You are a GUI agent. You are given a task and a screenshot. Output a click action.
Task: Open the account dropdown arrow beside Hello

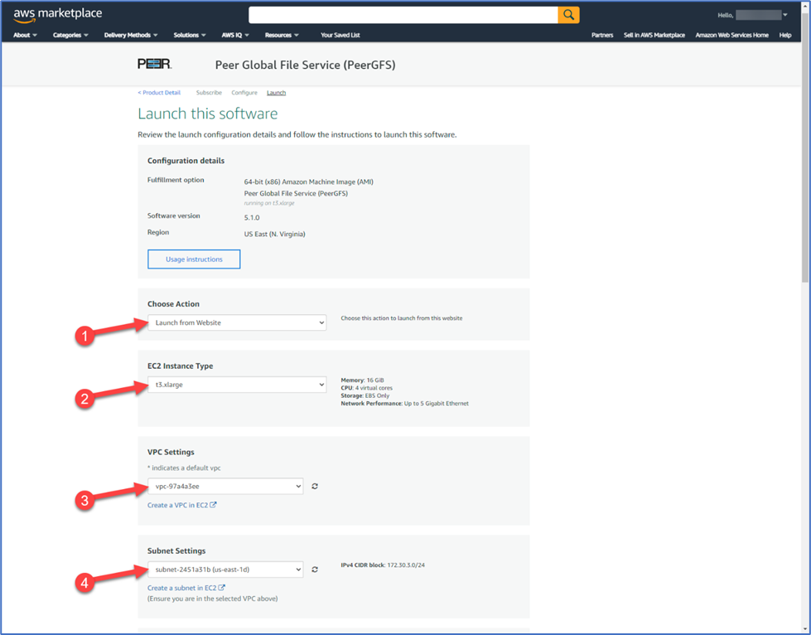pyautogui.click(x=785, y=15)
